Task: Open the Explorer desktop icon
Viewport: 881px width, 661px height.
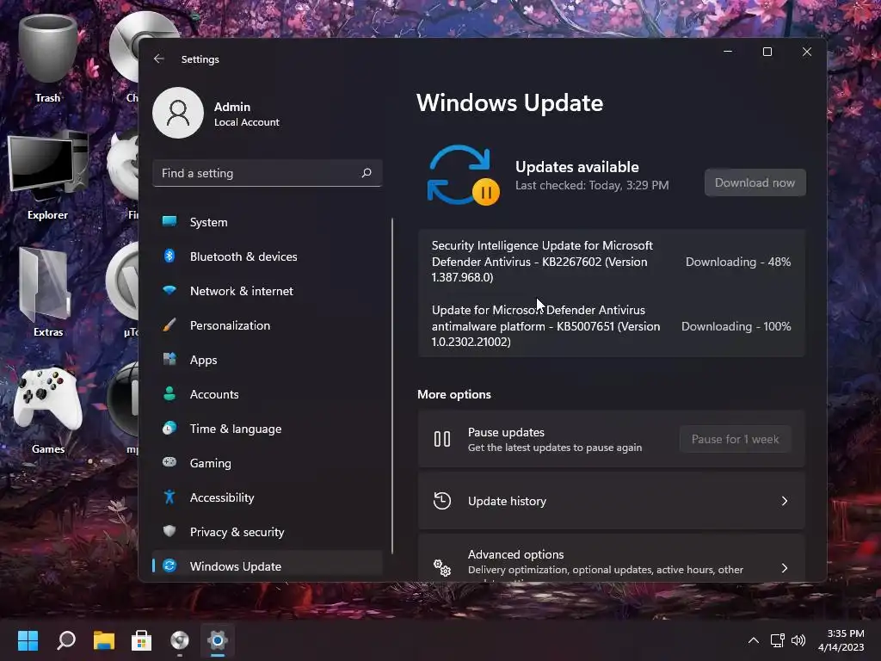Action: click(48, 176)
